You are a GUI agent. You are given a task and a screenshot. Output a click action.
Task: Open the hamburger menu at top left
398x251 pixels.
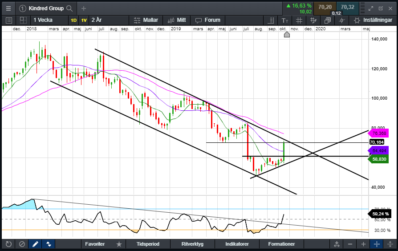tap(8, 8)
